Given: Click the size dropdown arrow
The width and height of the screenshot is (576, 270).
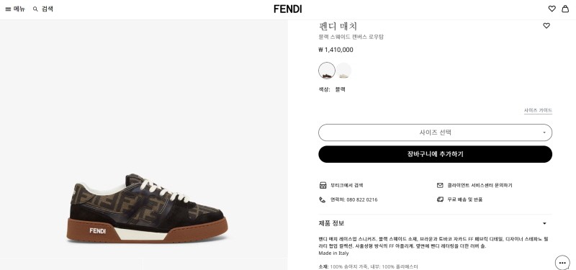Looking at the screenshot, I should coord(544,132).
